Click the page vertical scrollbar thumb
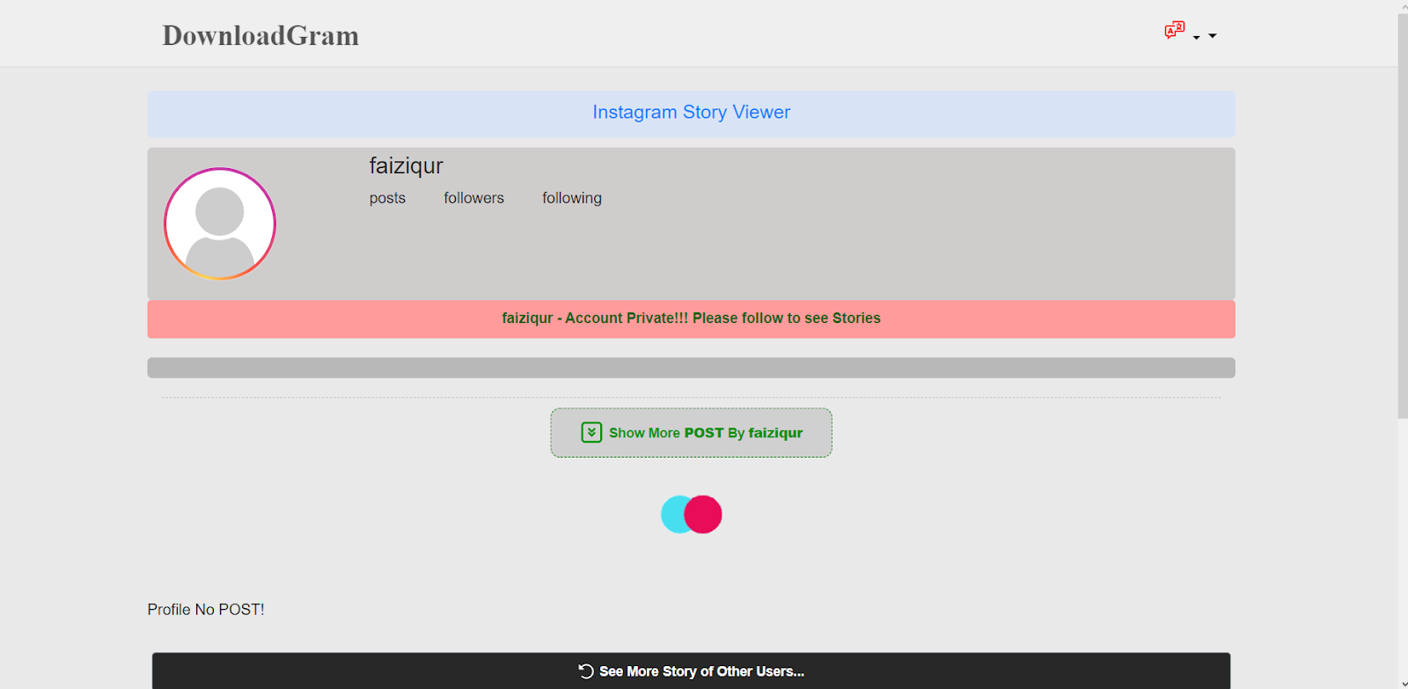The width and height of the screenshot is (1408, 689). click(1403, 216)
